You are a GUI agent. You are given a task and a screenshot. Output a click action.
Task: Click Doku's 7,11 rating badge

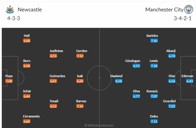154,121
